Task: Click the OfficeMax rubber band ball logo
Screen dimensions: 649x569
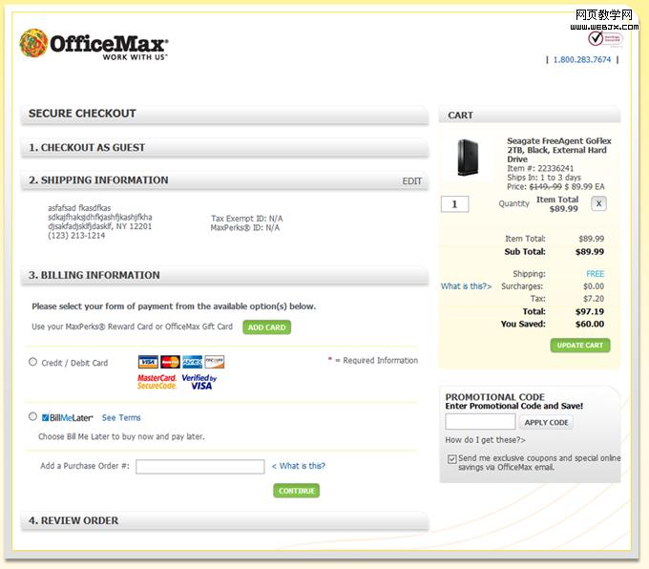Action: pyautogui.click(x=32, y=43)
